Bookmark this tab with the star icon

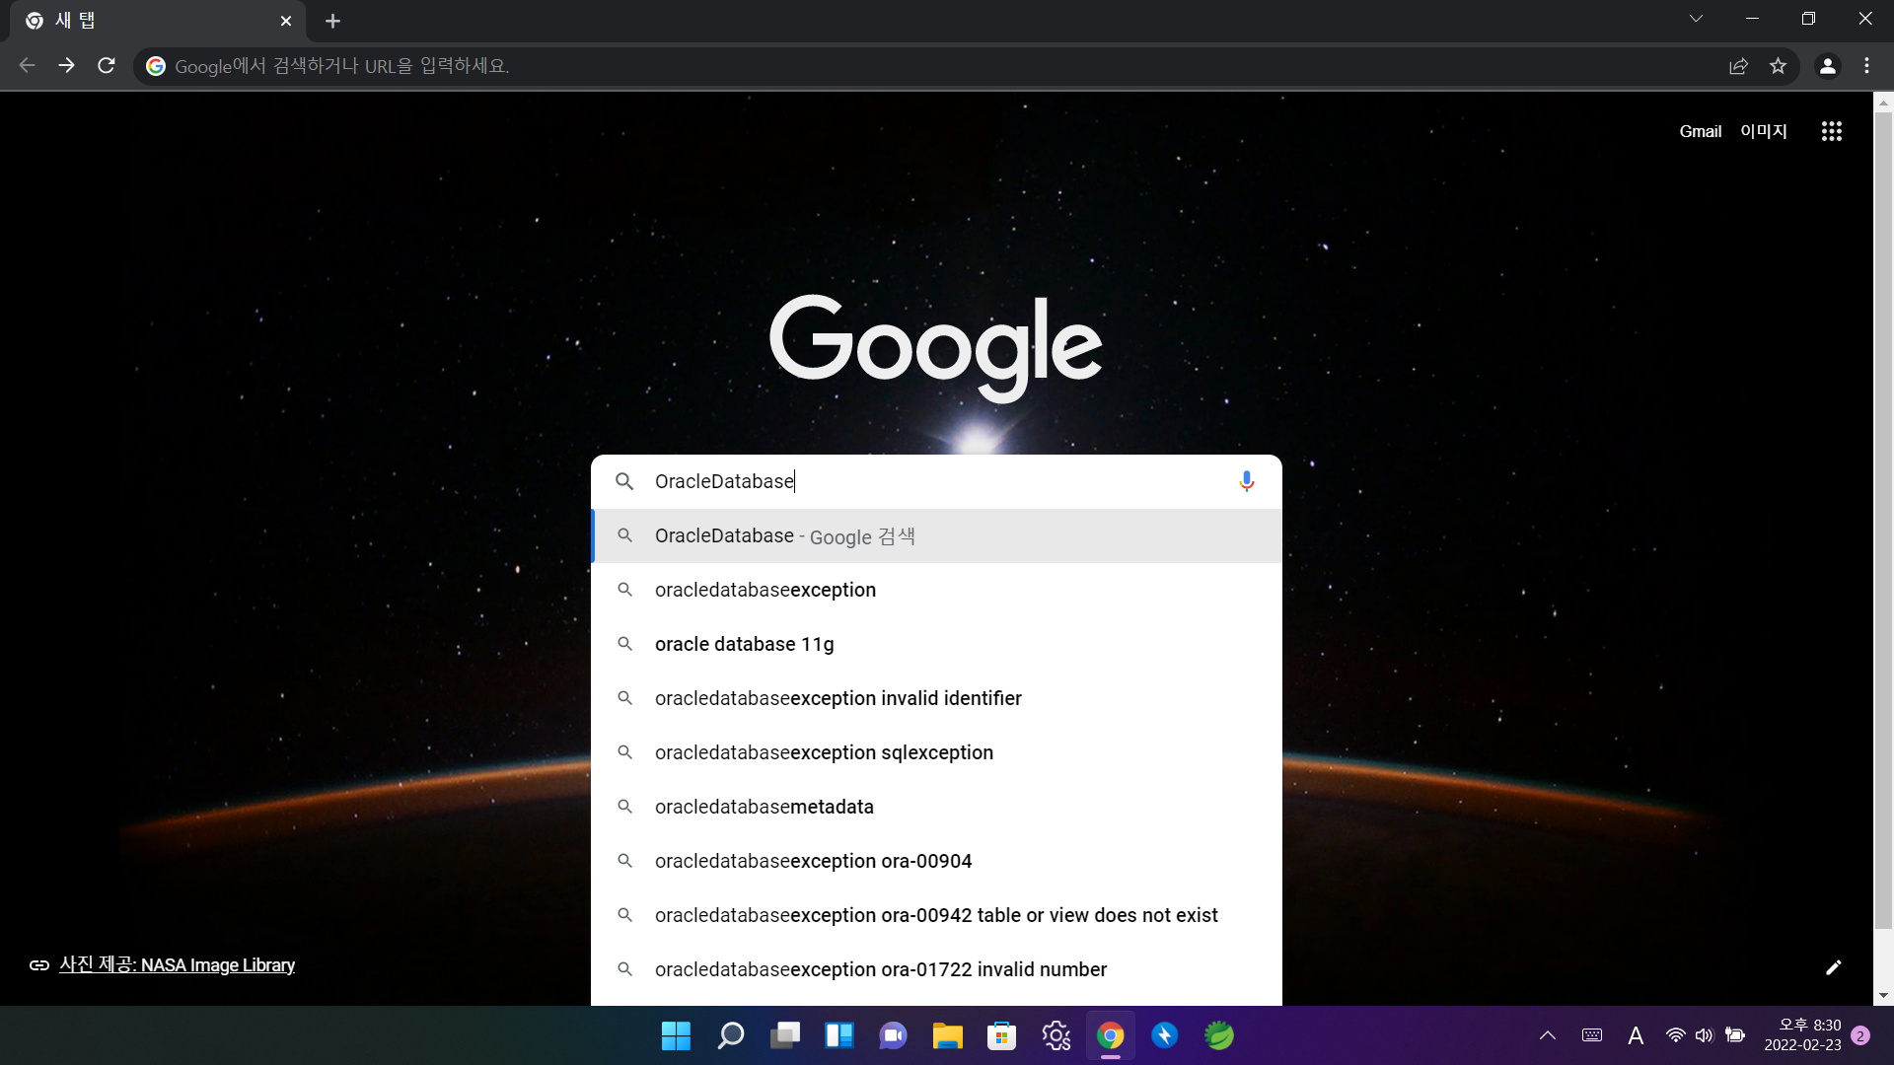1778,66
